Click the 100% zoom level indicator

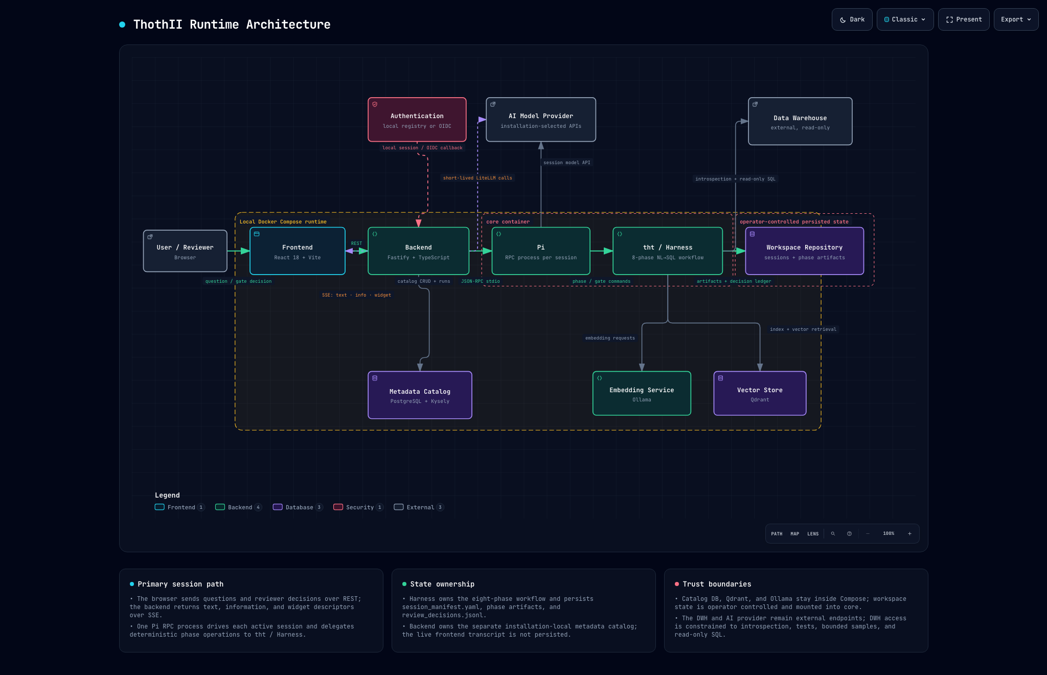[889, 533]
